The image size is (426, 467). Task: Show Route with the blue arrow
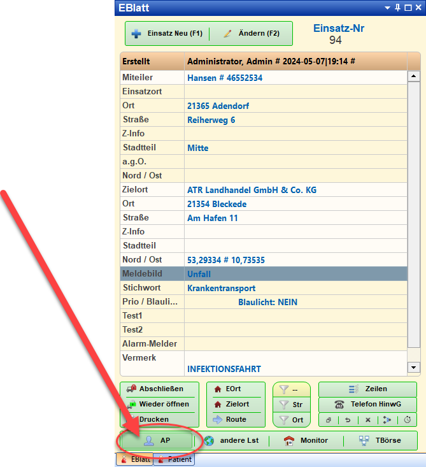coord(229,419)
